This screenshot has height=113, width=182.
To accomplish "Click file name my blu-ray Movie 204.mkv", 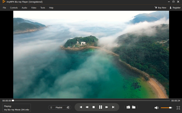I will point(17,110).
